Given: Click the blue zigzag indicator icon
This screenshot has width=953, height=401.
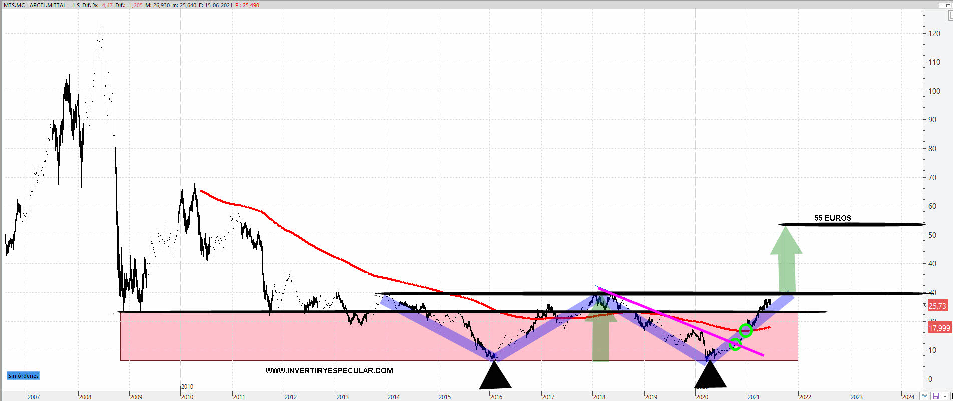Looking at the screenshot, I should pyautogui.click(x=924, y=396).
